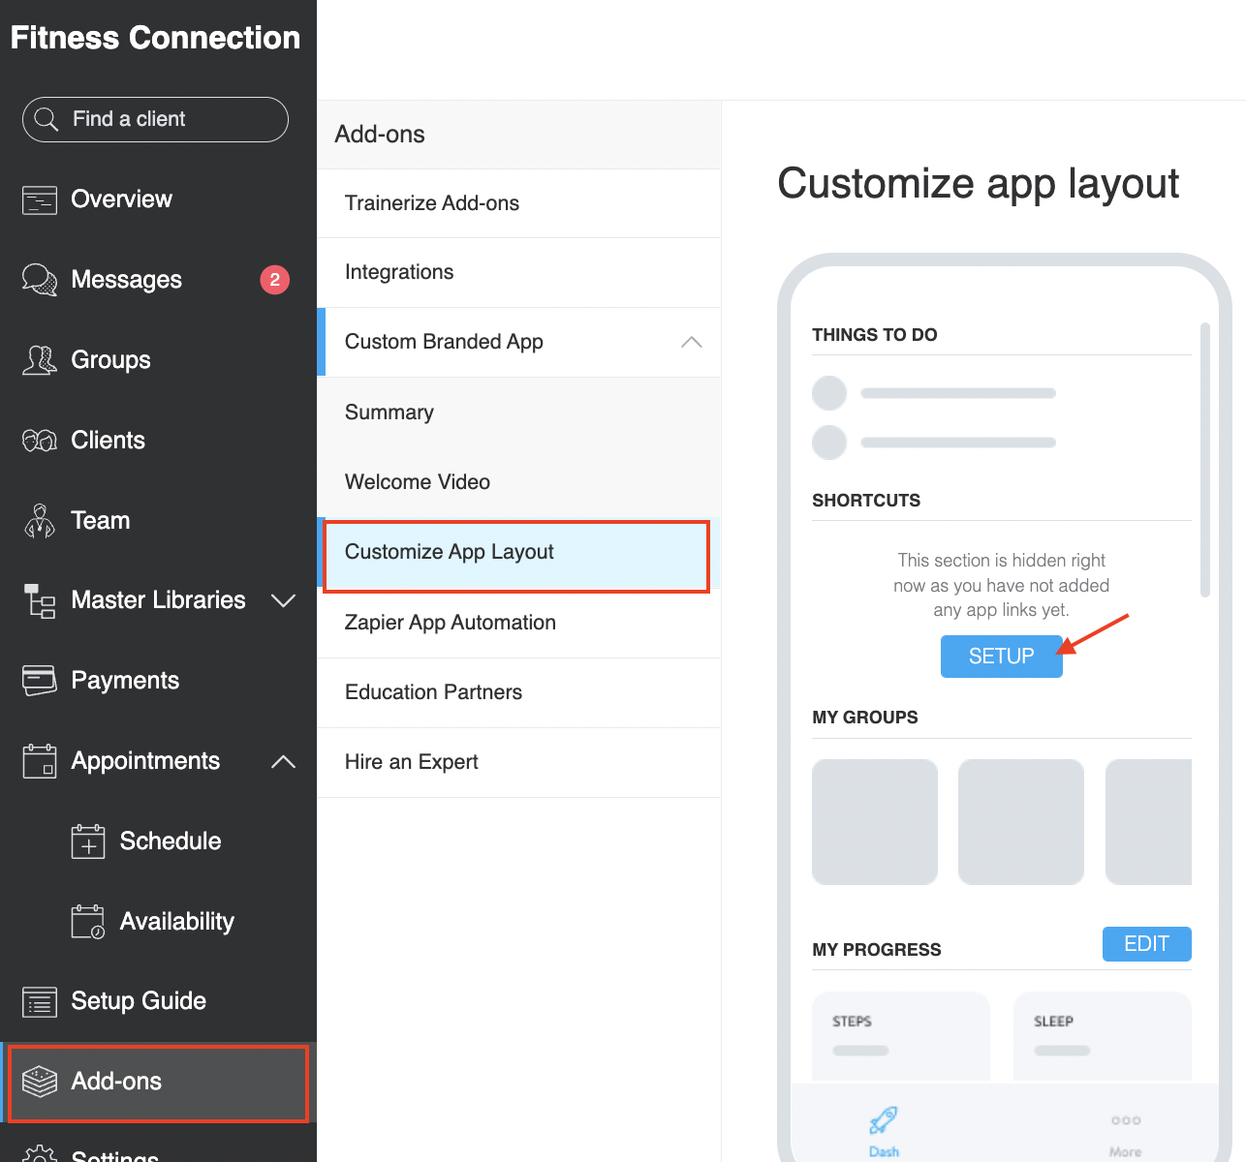Select the second My Groups placeholder card
This screenshot has width=1246, height=1162.
(x=1021, y=822)
